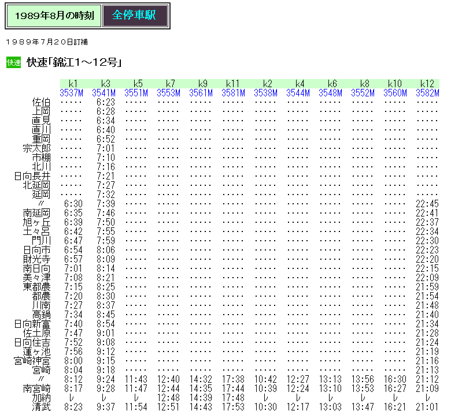The image size is (451, 411).
Task: Click the 南宮崎 station row label
Action: (x=36, y=388)
